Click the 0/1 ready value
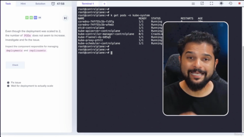Viewport: 244px width, 137px height. pyautogui.click(x=141, y=34)
